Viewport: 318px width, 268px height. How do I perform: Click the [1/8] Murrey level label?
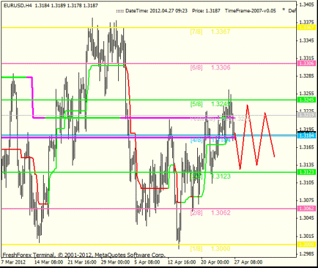[196, 249]
